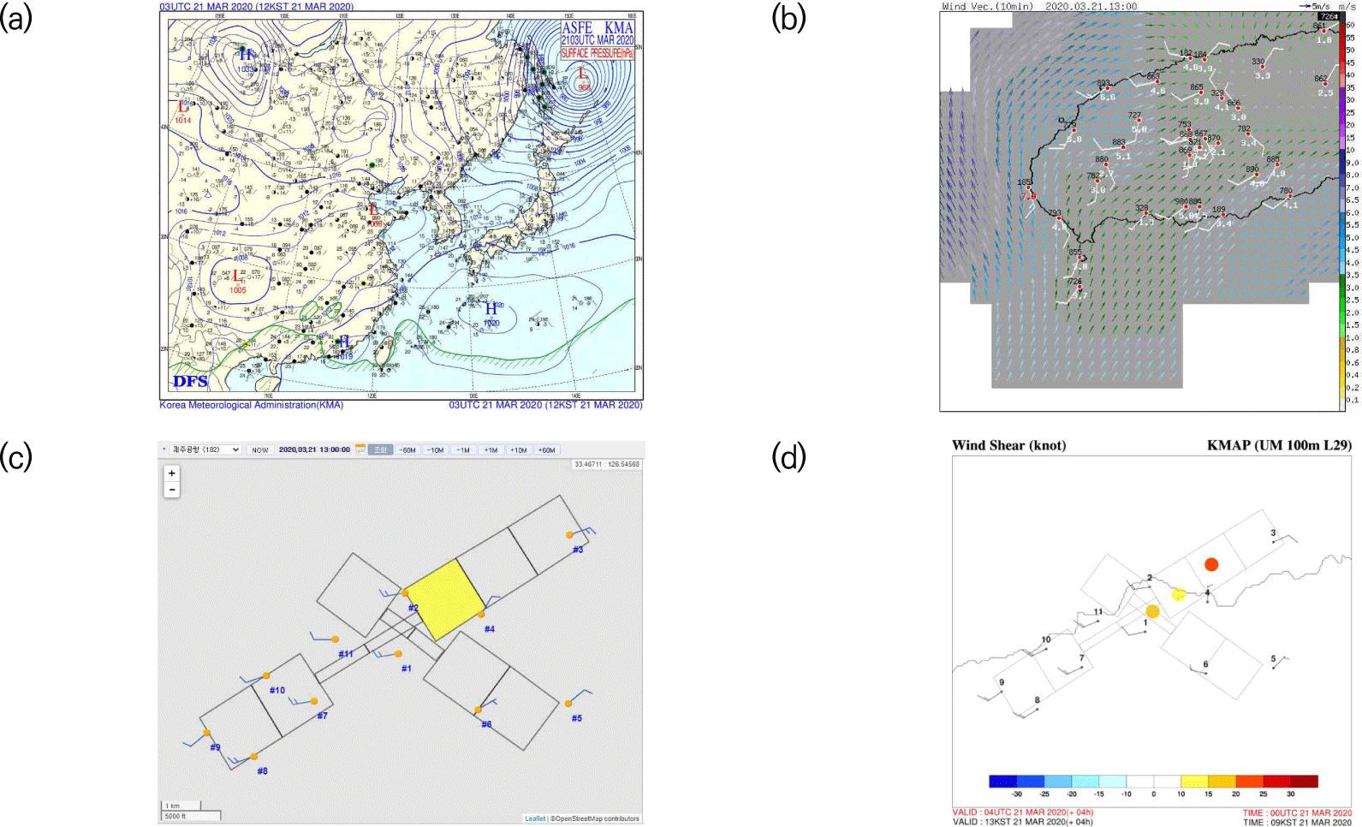Click the DFS label on the pressure chart
Screen dimensions: 1362x827
(190, 382)
